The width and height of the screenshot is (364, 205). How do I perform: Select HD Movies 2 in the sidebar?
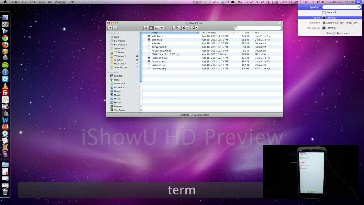(120, 45)
